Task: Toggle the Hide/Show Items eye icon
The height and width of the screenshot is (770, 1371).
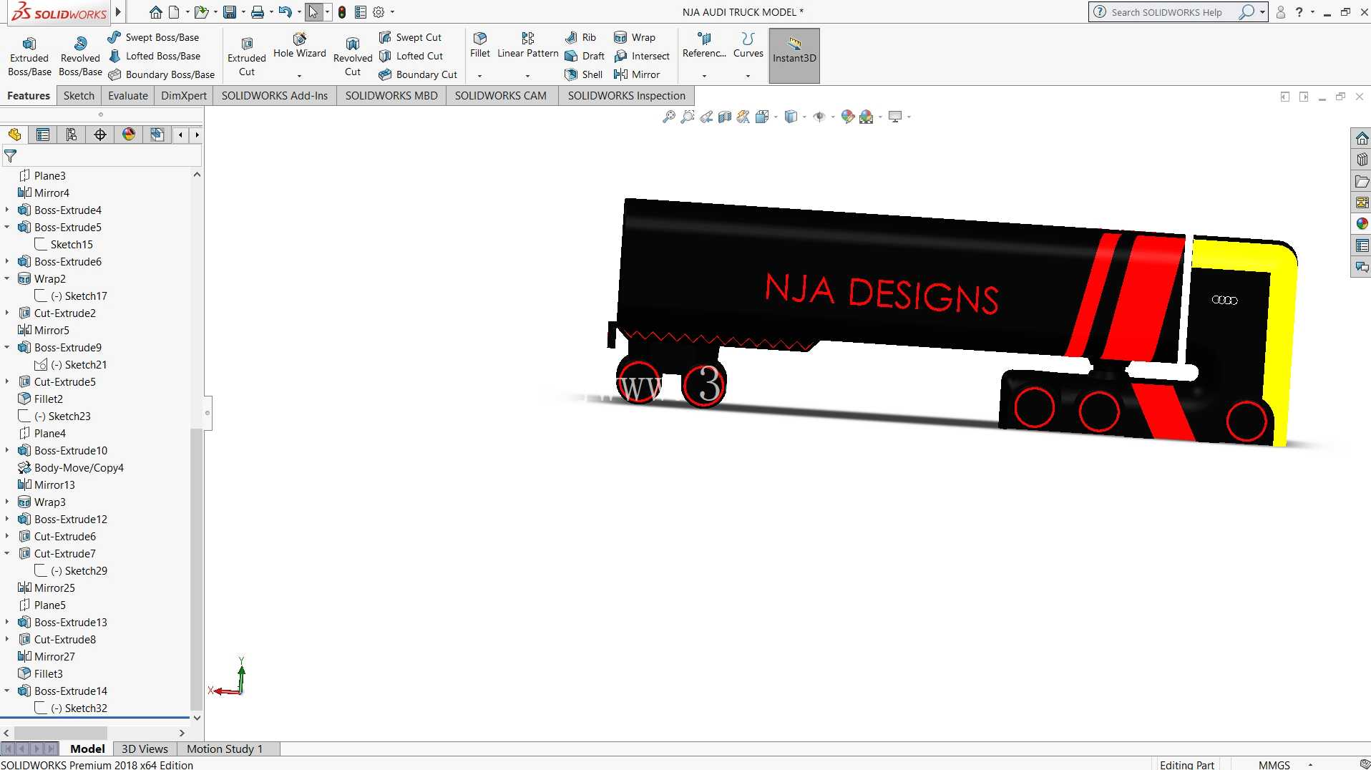Action: [x=819, y=117]
